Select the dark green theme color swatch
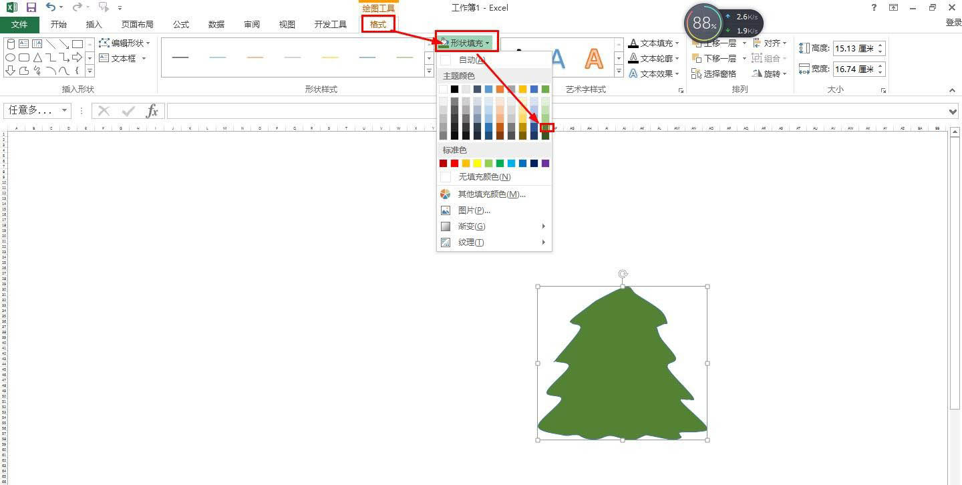Image resolution: width=962 pixels, height=485 pixels. 546,127
